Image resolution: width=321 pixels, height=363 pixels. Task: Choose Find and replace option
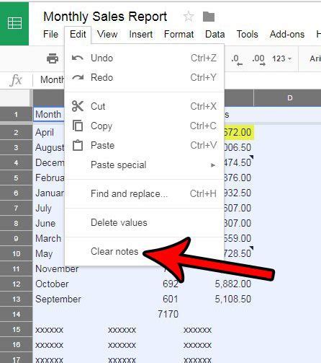[x=145, y=193]
